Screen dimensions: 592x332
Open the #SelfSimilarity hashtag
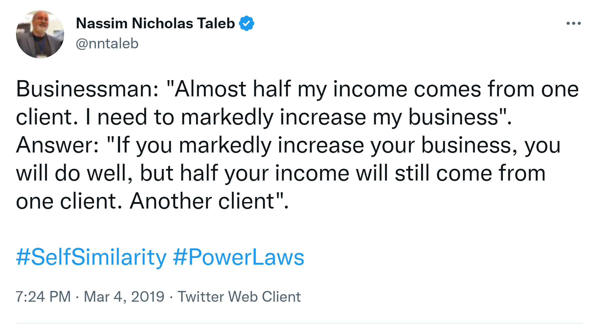click(91, 257)
